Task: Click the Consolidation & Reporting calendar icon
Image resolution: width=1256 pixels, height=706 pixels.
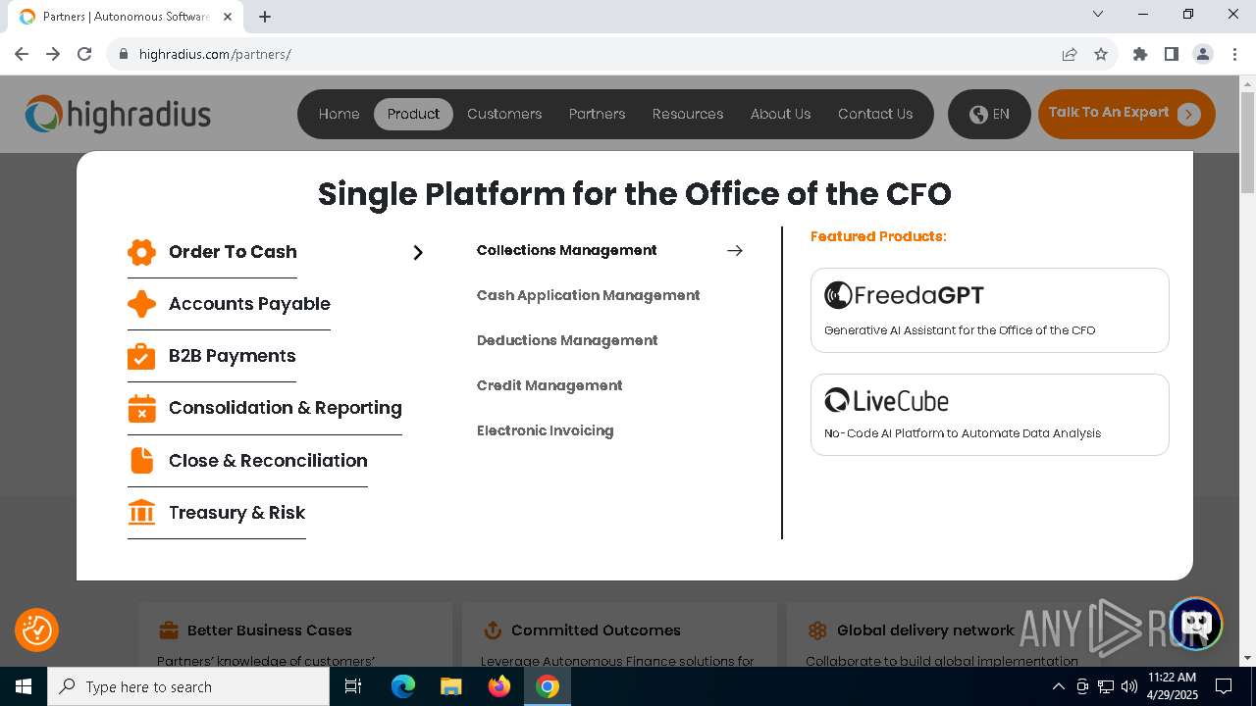Action: coord(141,408)
